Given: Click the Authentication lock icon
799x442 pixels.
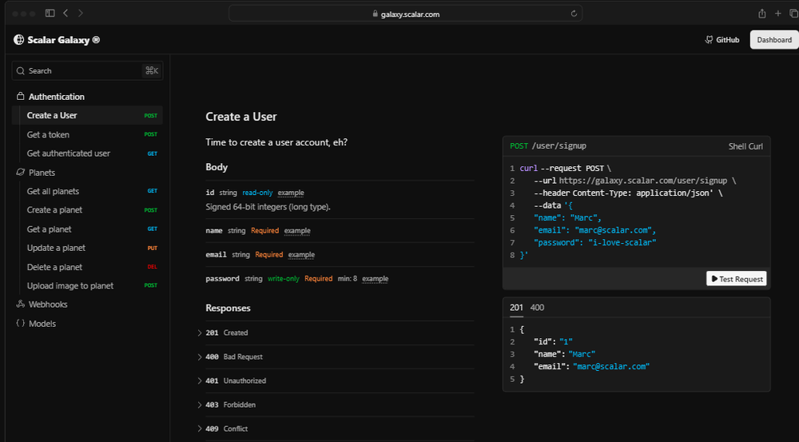Looking at the screenshot, I should coord(21,97).
